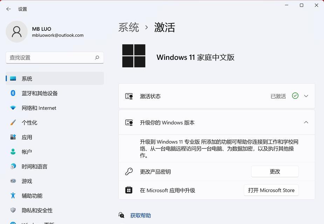Click the green activated checkmark icon
The width and height of the screenshot is (324, 224).
pyautogui.click(x=295, y=96)
